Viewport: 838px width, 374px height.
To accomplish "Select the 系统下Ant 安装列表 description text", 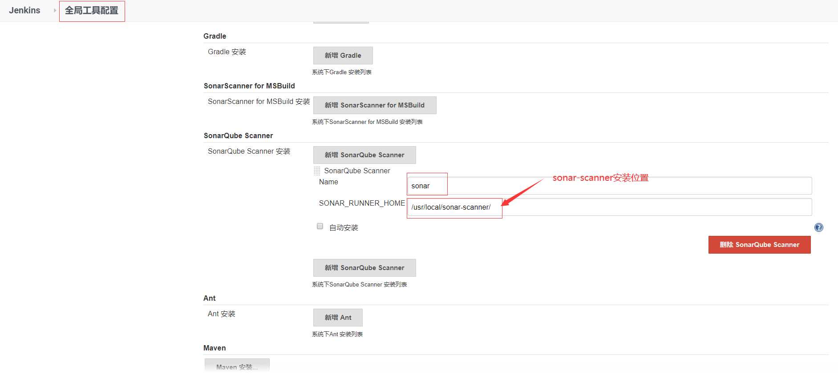I will 337,334.
